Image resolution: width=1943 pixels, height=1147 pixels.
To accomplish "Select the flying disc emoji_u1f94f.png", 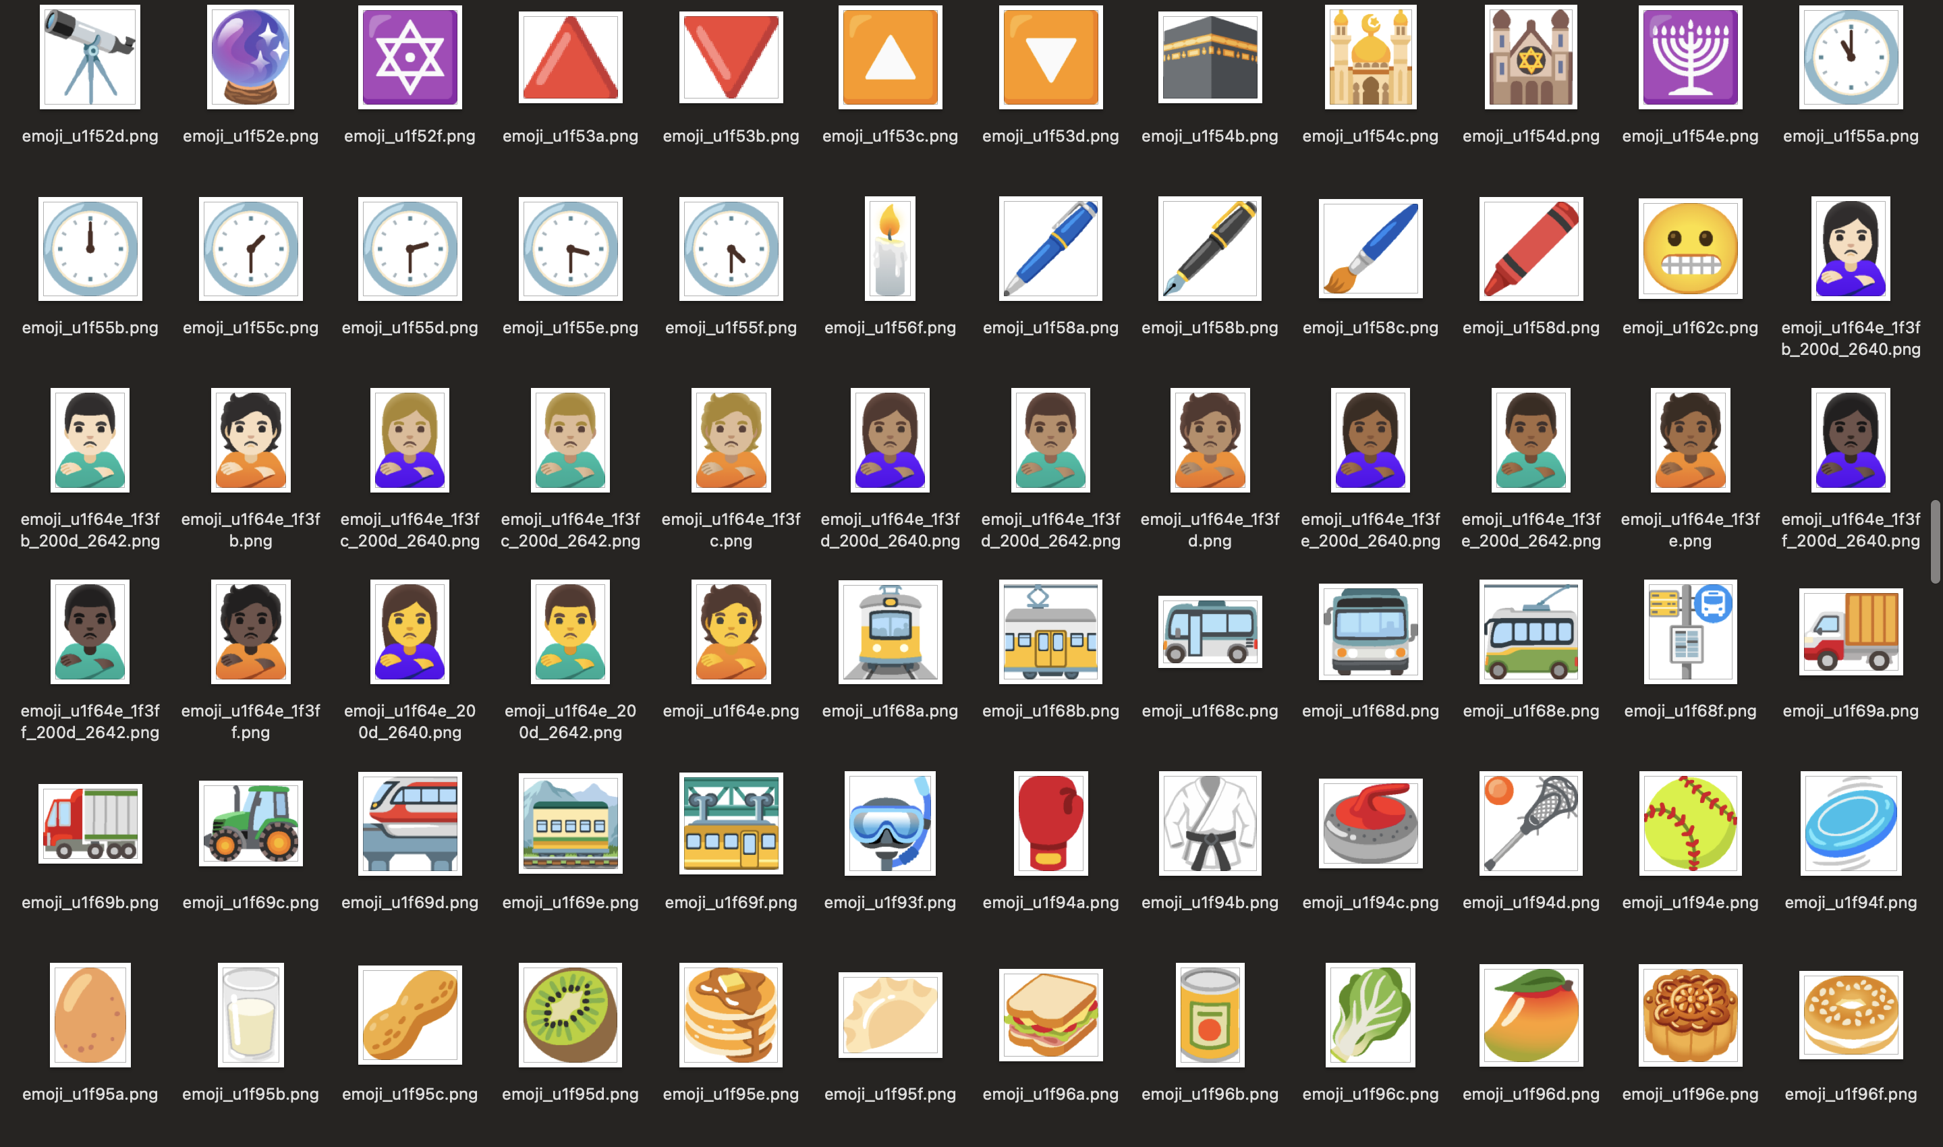I will (x=1851, y=823).
